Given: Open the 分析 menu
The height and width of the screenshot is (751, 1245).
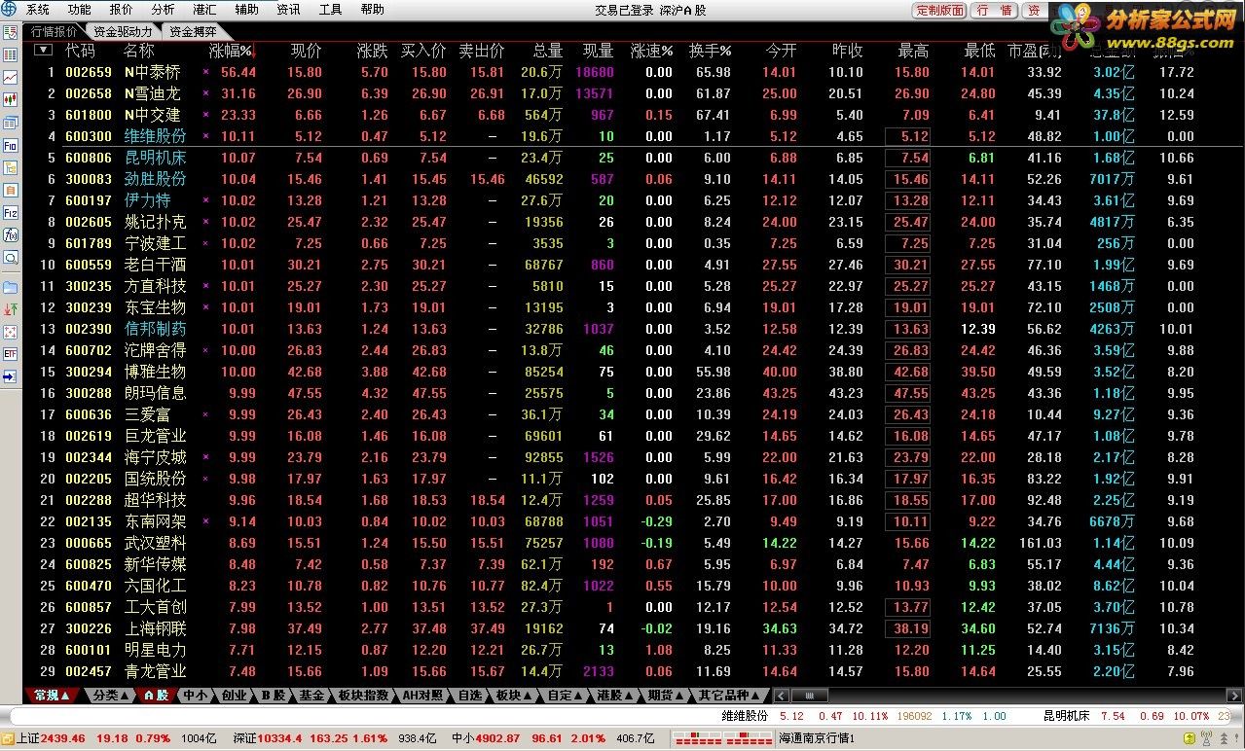Looking at the screenshot, I should pyautogui.click(x=164, y=10).
